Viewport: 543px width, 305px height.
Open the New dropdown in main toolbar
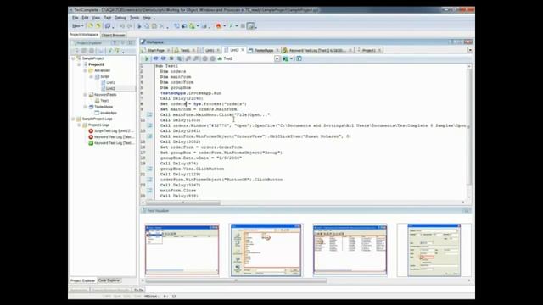pos(77,26)
